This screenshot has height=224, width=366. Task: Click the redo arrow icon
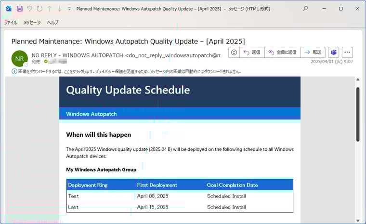point(39,9)
